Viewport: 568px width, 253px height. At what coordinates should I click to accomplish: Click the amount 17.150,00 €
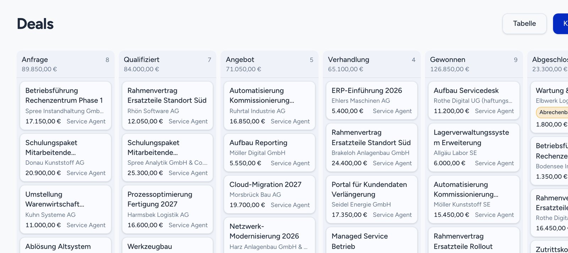tap(43, 121)
